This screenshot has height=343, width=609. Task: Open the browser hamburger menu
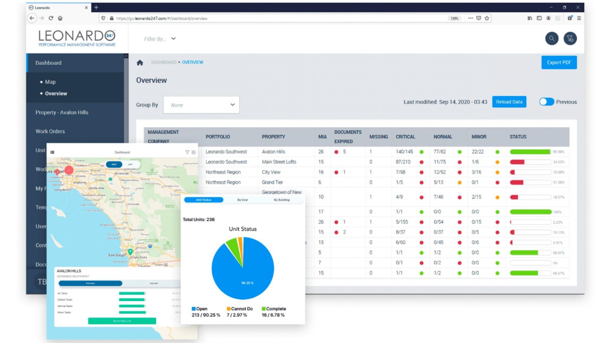click(579, 18)
